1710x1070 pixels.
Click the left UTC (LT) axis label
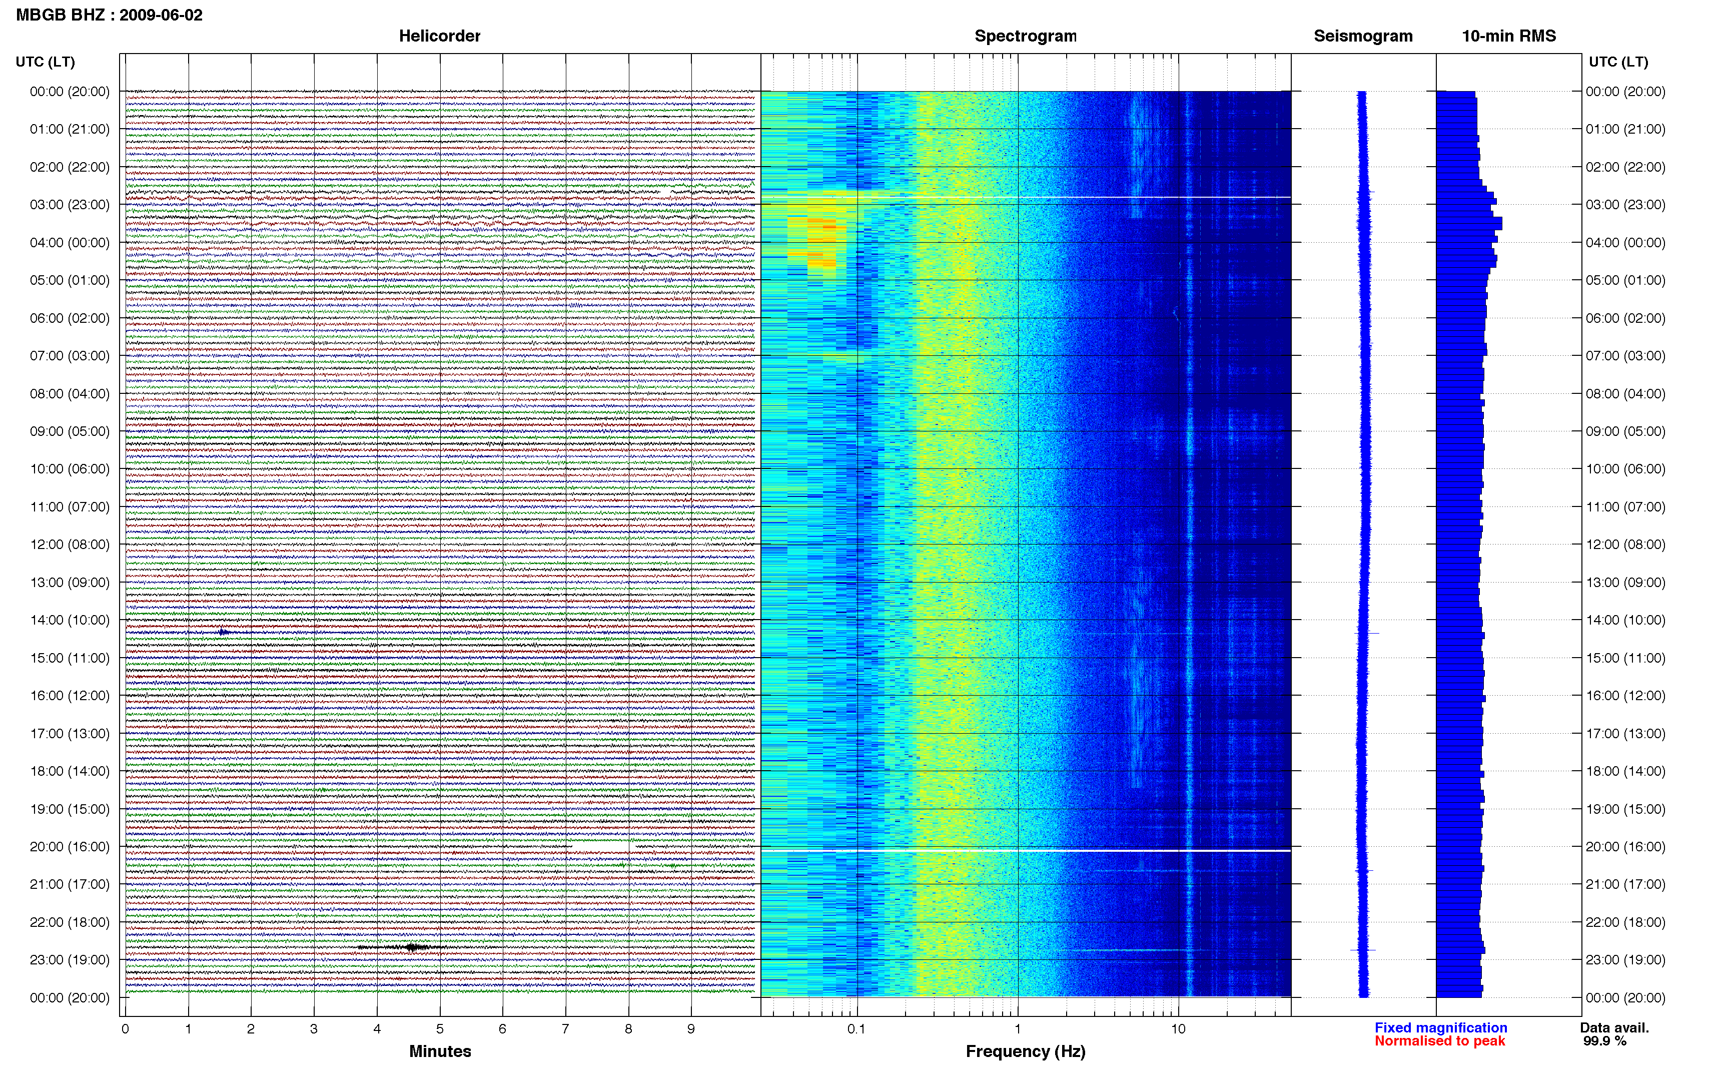45,62
